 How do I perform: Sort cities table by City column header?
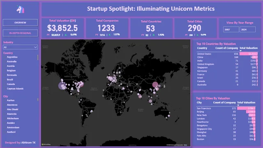tap(199, 102)
